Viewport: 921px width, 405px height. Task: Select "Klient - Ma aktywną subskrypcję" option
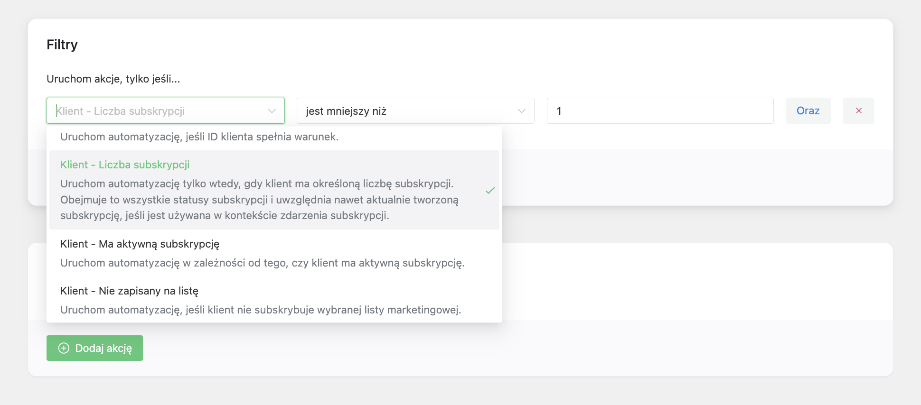point(140,244)
